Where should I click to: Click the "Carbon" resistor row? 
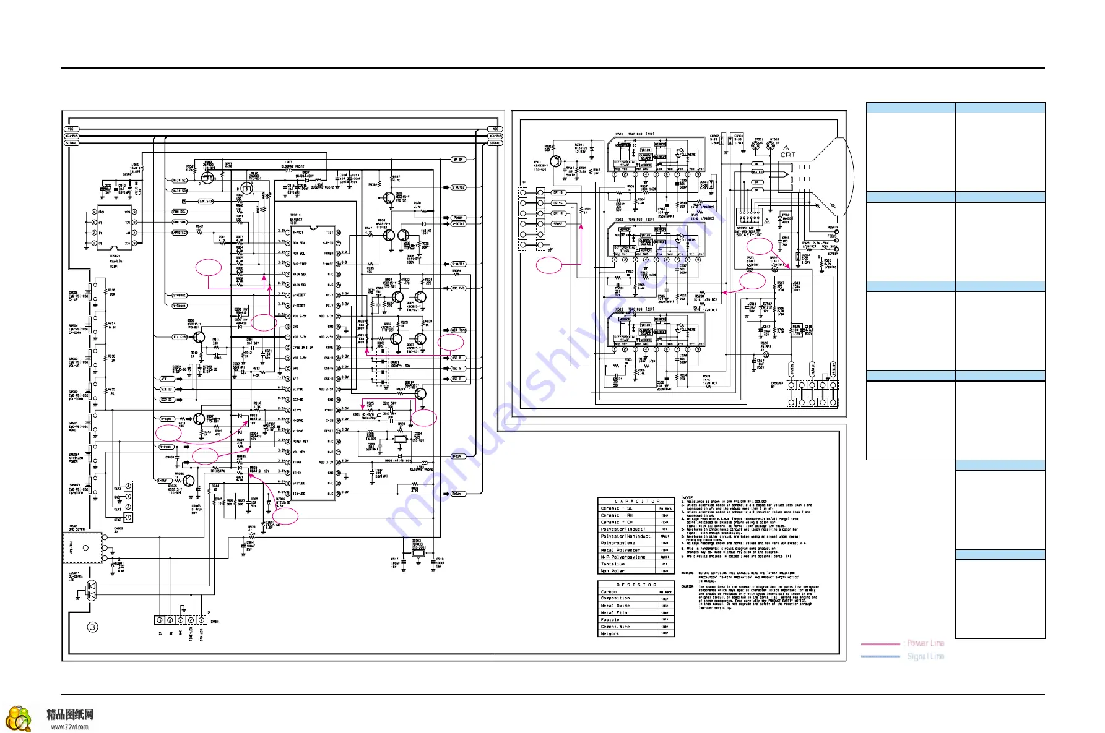pos(636,592)
